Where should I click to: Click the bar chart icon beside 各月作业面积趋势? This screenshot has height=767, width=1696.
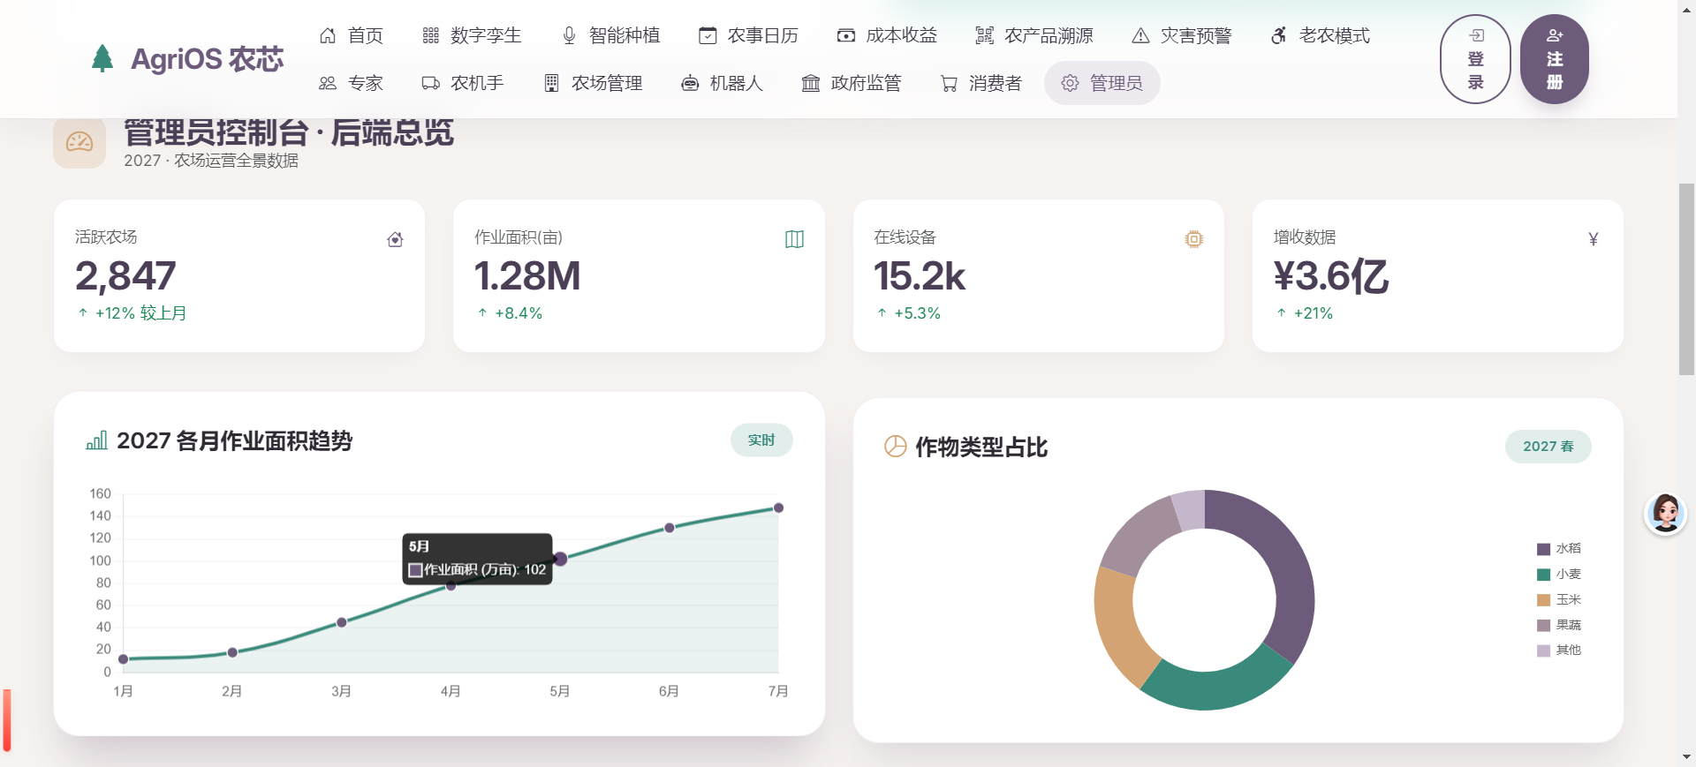[96, 440]
